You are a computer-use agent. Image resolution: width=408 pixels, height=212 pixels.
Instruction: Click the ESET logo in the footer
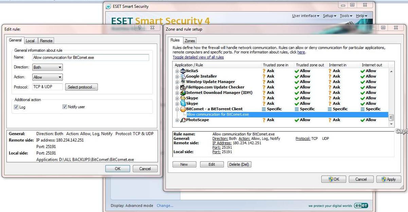[x=361, y=206]
